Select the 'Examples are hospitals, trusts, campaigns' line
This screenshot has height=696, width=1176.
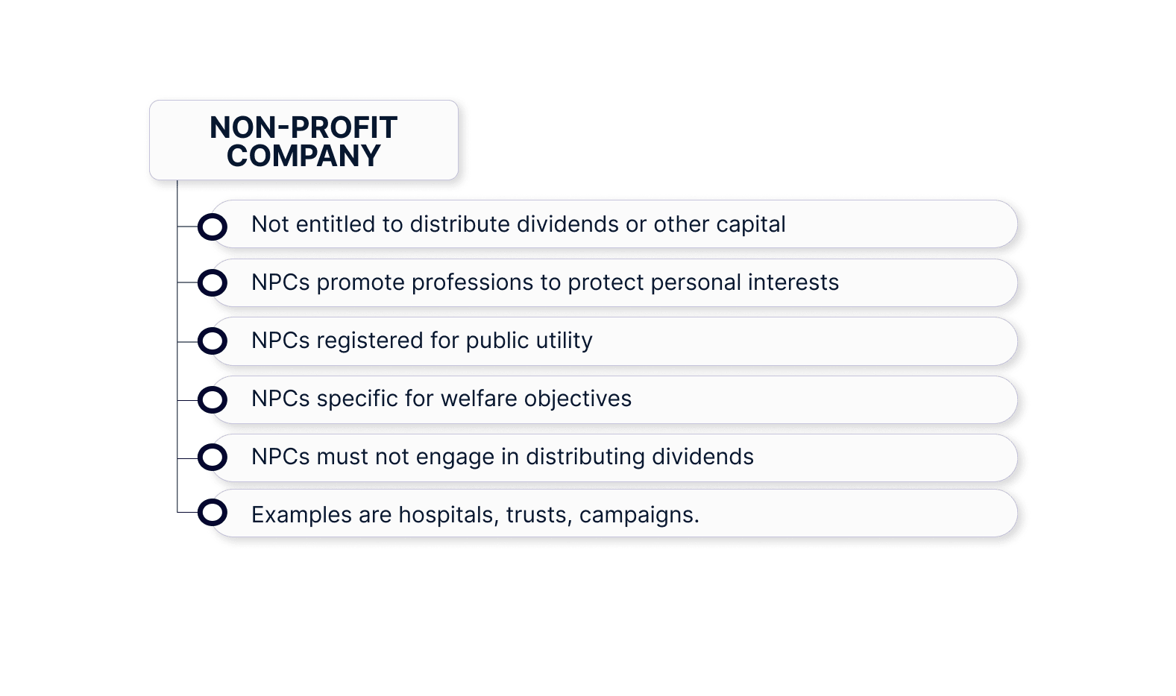pos(475,515)
